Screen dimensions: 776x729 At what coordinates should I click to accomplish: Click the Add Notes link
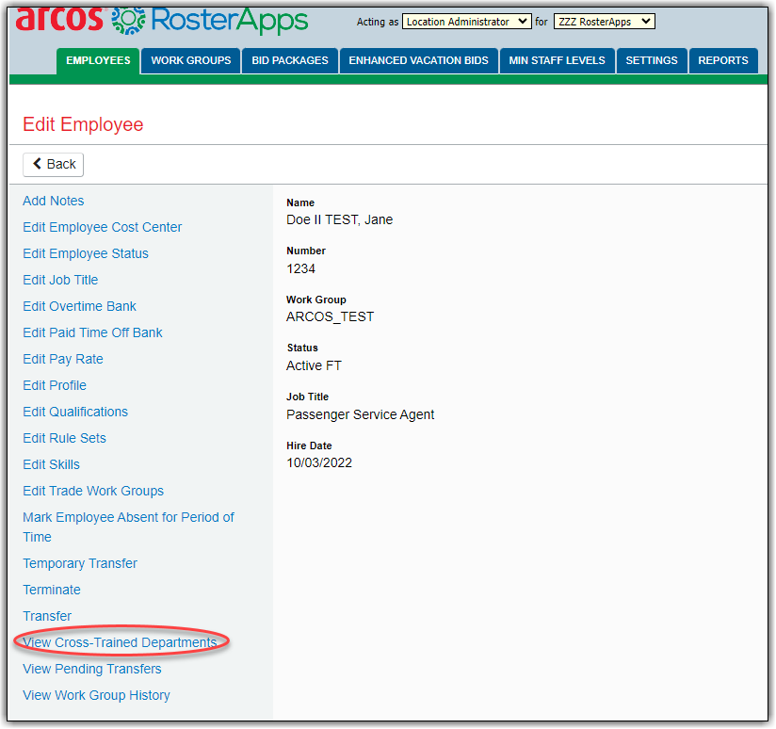pos(54,201)
